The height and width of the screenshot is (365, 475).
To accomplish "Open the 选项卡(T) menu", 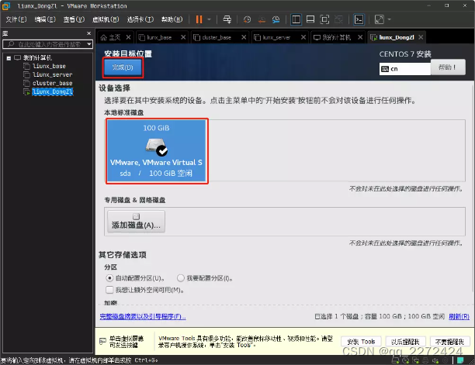I will coord(140,19).
